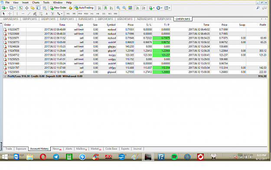This screenshot has width=271, height=170.
Task: Select the Bar Chart icon
Action: click(x=99, y=8)
